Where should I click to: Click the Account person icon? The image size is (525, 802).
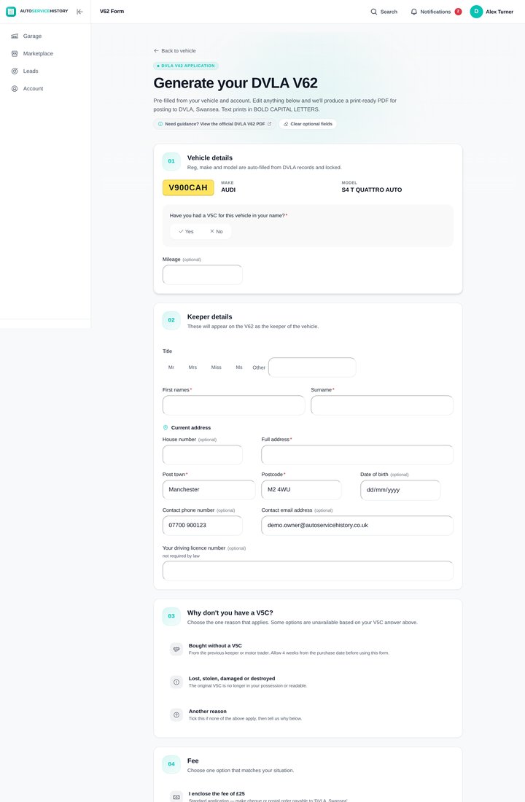click(15, 88)
